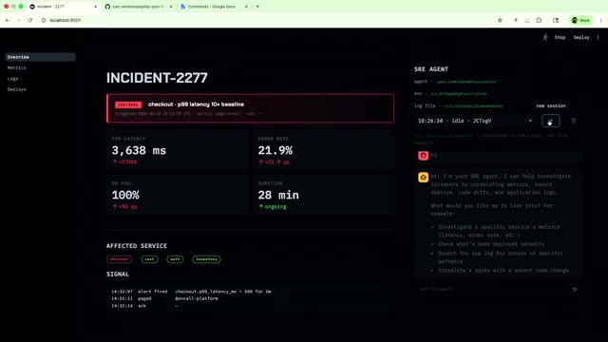Delete the session with the trash icon
608x342 pixels.
click(x=574, y=121)
